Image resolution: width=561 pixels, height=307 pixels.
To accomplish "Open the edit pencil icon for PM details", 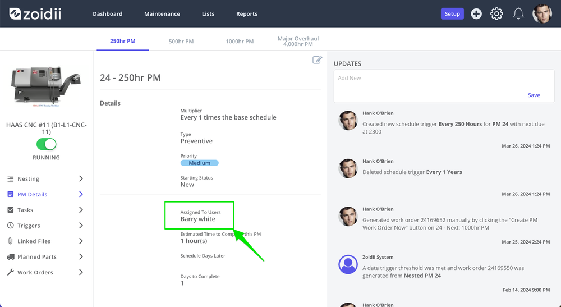I will [x=317, y=59].
